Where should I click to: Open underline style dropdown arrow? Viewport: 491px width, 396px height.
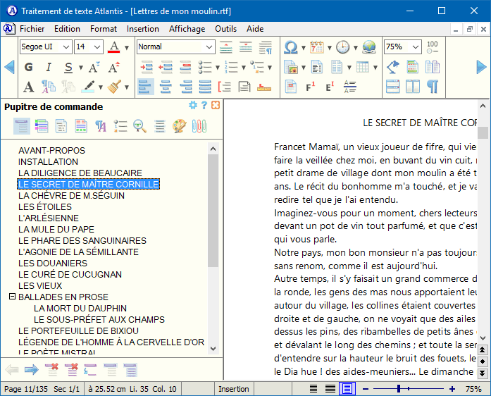coord(81,68)
